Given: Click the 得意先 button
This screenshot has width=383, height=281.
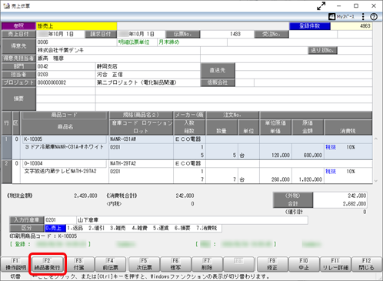Looking at the screenshot, I should [x=18, y=46].
